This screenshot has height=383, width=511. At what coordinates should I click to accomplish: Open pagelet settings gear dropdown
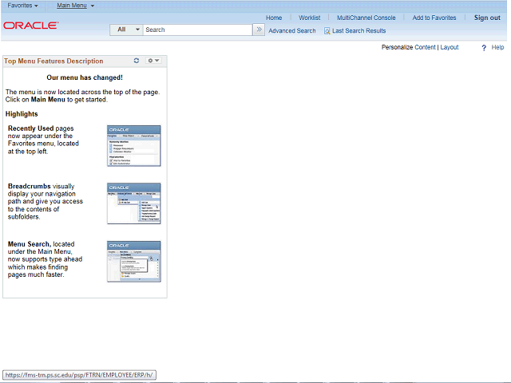point(153,61)
